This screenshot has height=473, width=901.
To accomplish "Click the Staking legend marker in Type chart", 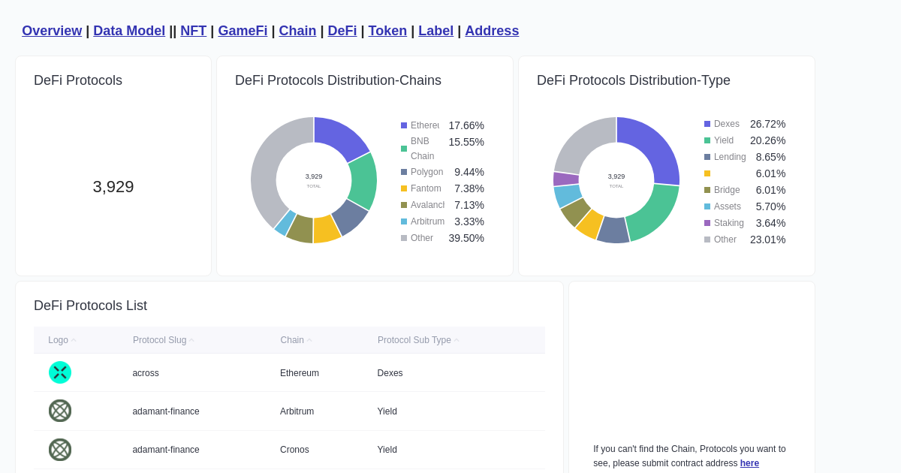I will 706,223.
